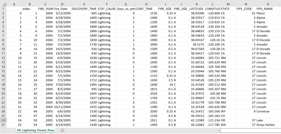281x134 pixels.
Task: Click the horizontal scrollbar left arrow
Action: [x=219, y=130]
